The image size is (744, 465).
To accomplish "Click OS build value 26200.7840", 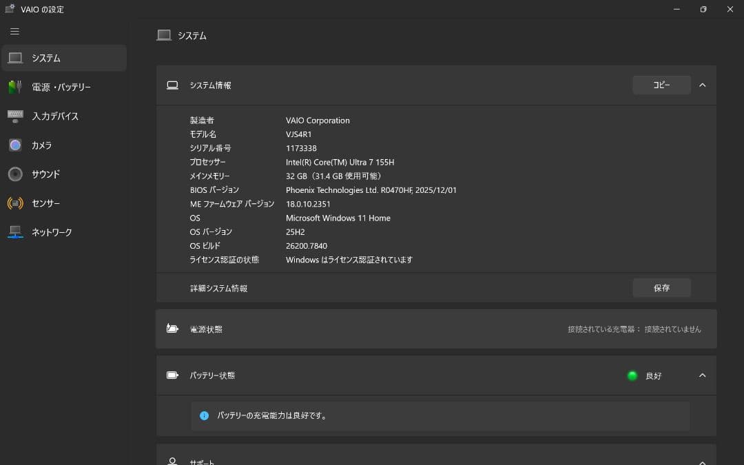I will [307, 246].
